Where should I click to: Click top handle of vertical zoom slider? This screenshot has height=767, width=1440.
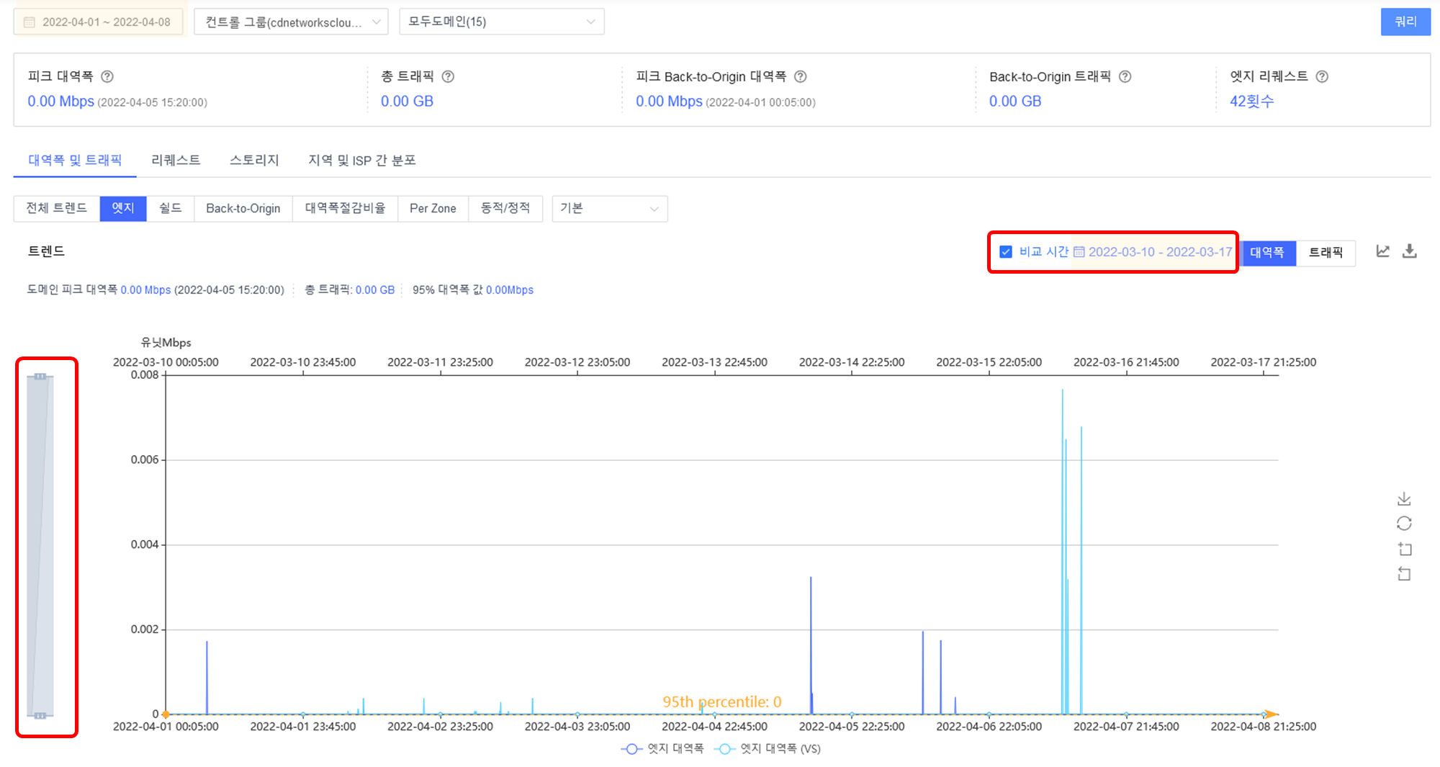40,377
